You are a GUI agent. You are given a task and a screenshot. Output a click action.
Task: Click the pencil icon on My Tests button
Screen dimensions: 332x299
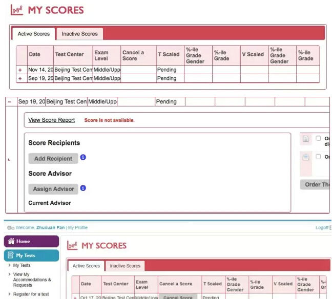pyautogui.click(x=11, y=255)
